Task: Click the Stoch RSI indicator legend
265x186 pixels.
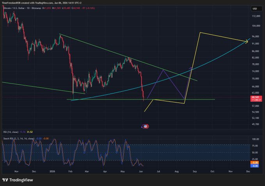Action: (x=19, y=139)
